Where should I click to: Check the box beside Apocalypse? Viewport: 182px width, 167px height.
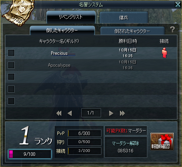coord(11,65)
